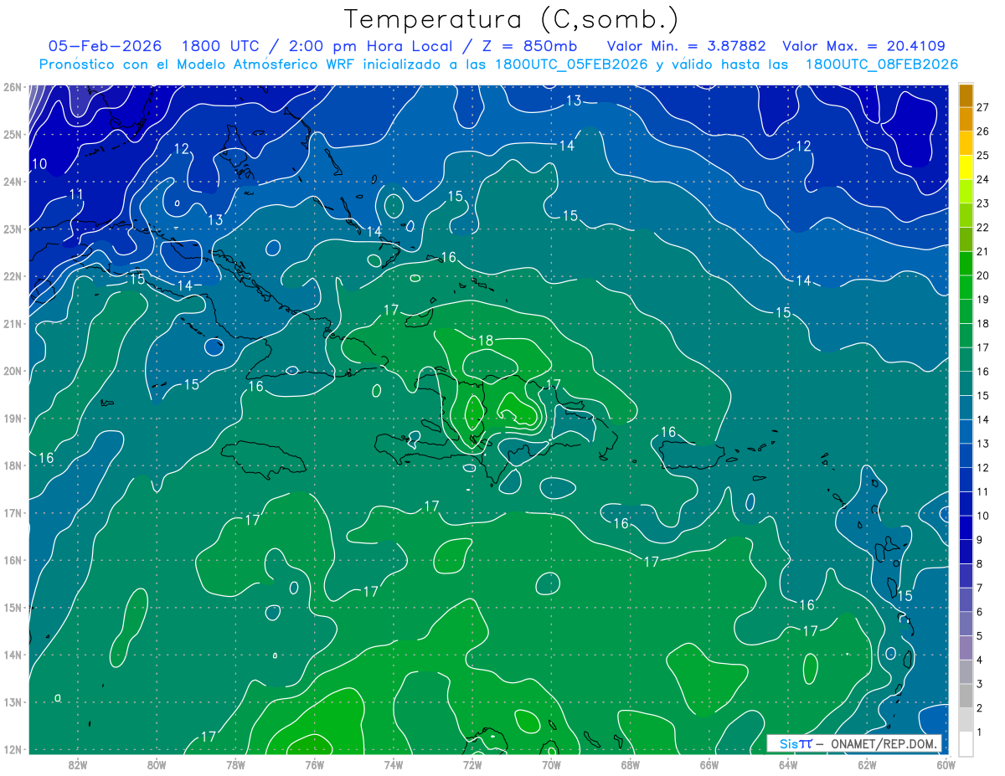Image resolution: width=1005 pixels, height=776 pixels.
Task: Click the legend scale label '9'
Action: [x=980, y=540]
